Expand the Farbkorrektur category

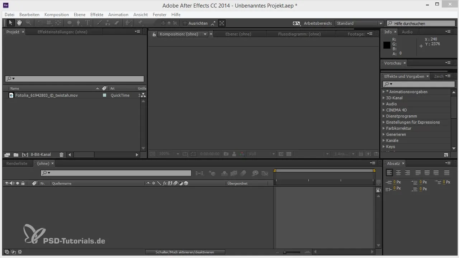point(384,128)
